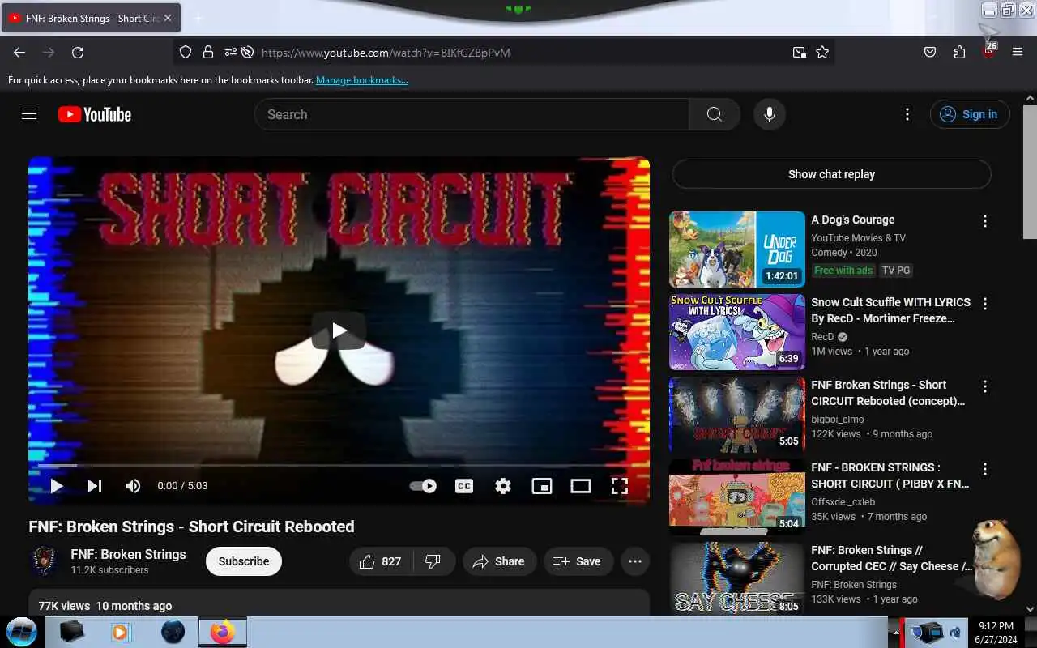
Task: Open the tracking protection shield icon
Action: [186, 53]
